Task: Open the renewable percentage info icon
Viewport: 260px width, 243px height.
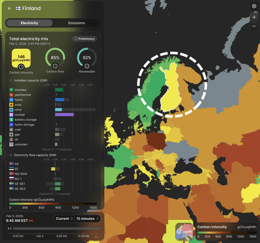Action: [87, 66]
